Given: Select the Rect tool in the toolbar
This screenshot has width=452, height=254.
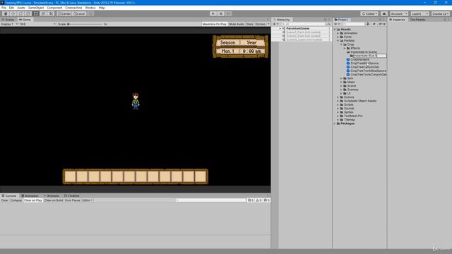Looking at the screenshot, I should click(36, 13).
